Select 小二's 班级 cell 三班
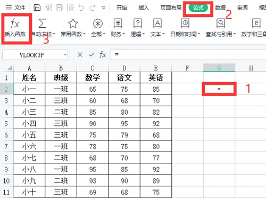The height and width of the screenshot is (198, 266). 61,101
